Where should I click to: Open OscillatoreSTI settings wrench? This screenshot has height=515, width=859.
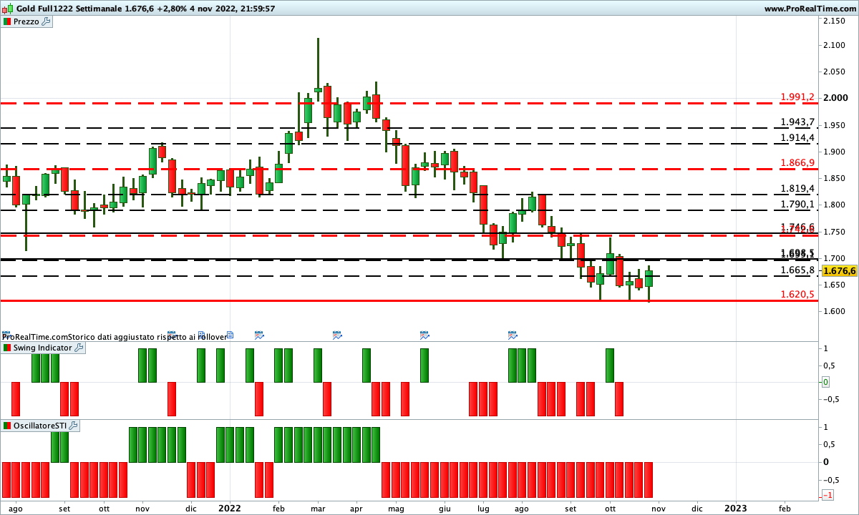(x=74, y=426)
